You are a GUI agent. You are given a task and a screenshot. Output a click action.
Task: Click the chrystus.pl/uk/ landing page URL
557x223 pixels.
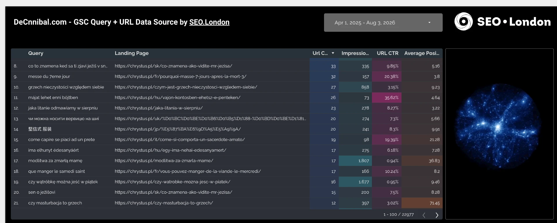(210, 119)
